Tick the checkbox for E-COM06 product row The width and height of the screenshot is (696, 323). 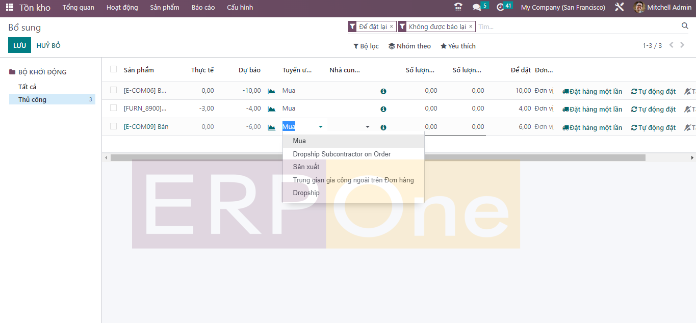click(113, 90)
